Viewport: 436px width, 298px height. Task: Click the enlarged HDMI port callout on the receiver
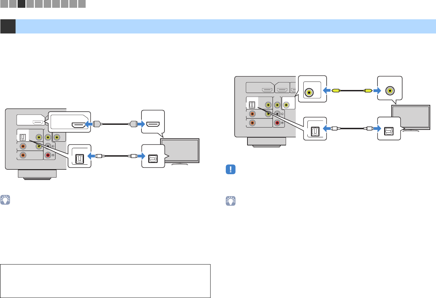(70, 122)
